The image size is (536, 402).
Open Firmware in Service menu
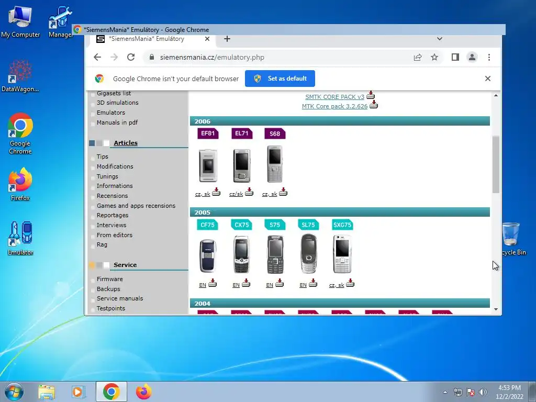tap(110, 279)
